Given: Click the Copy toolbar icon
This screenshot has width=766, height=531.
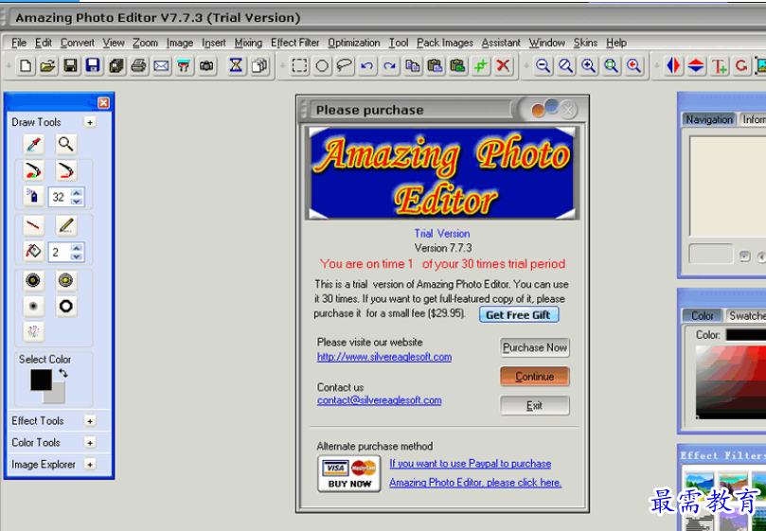Looking at the screenshot, I should click(412, 65).
